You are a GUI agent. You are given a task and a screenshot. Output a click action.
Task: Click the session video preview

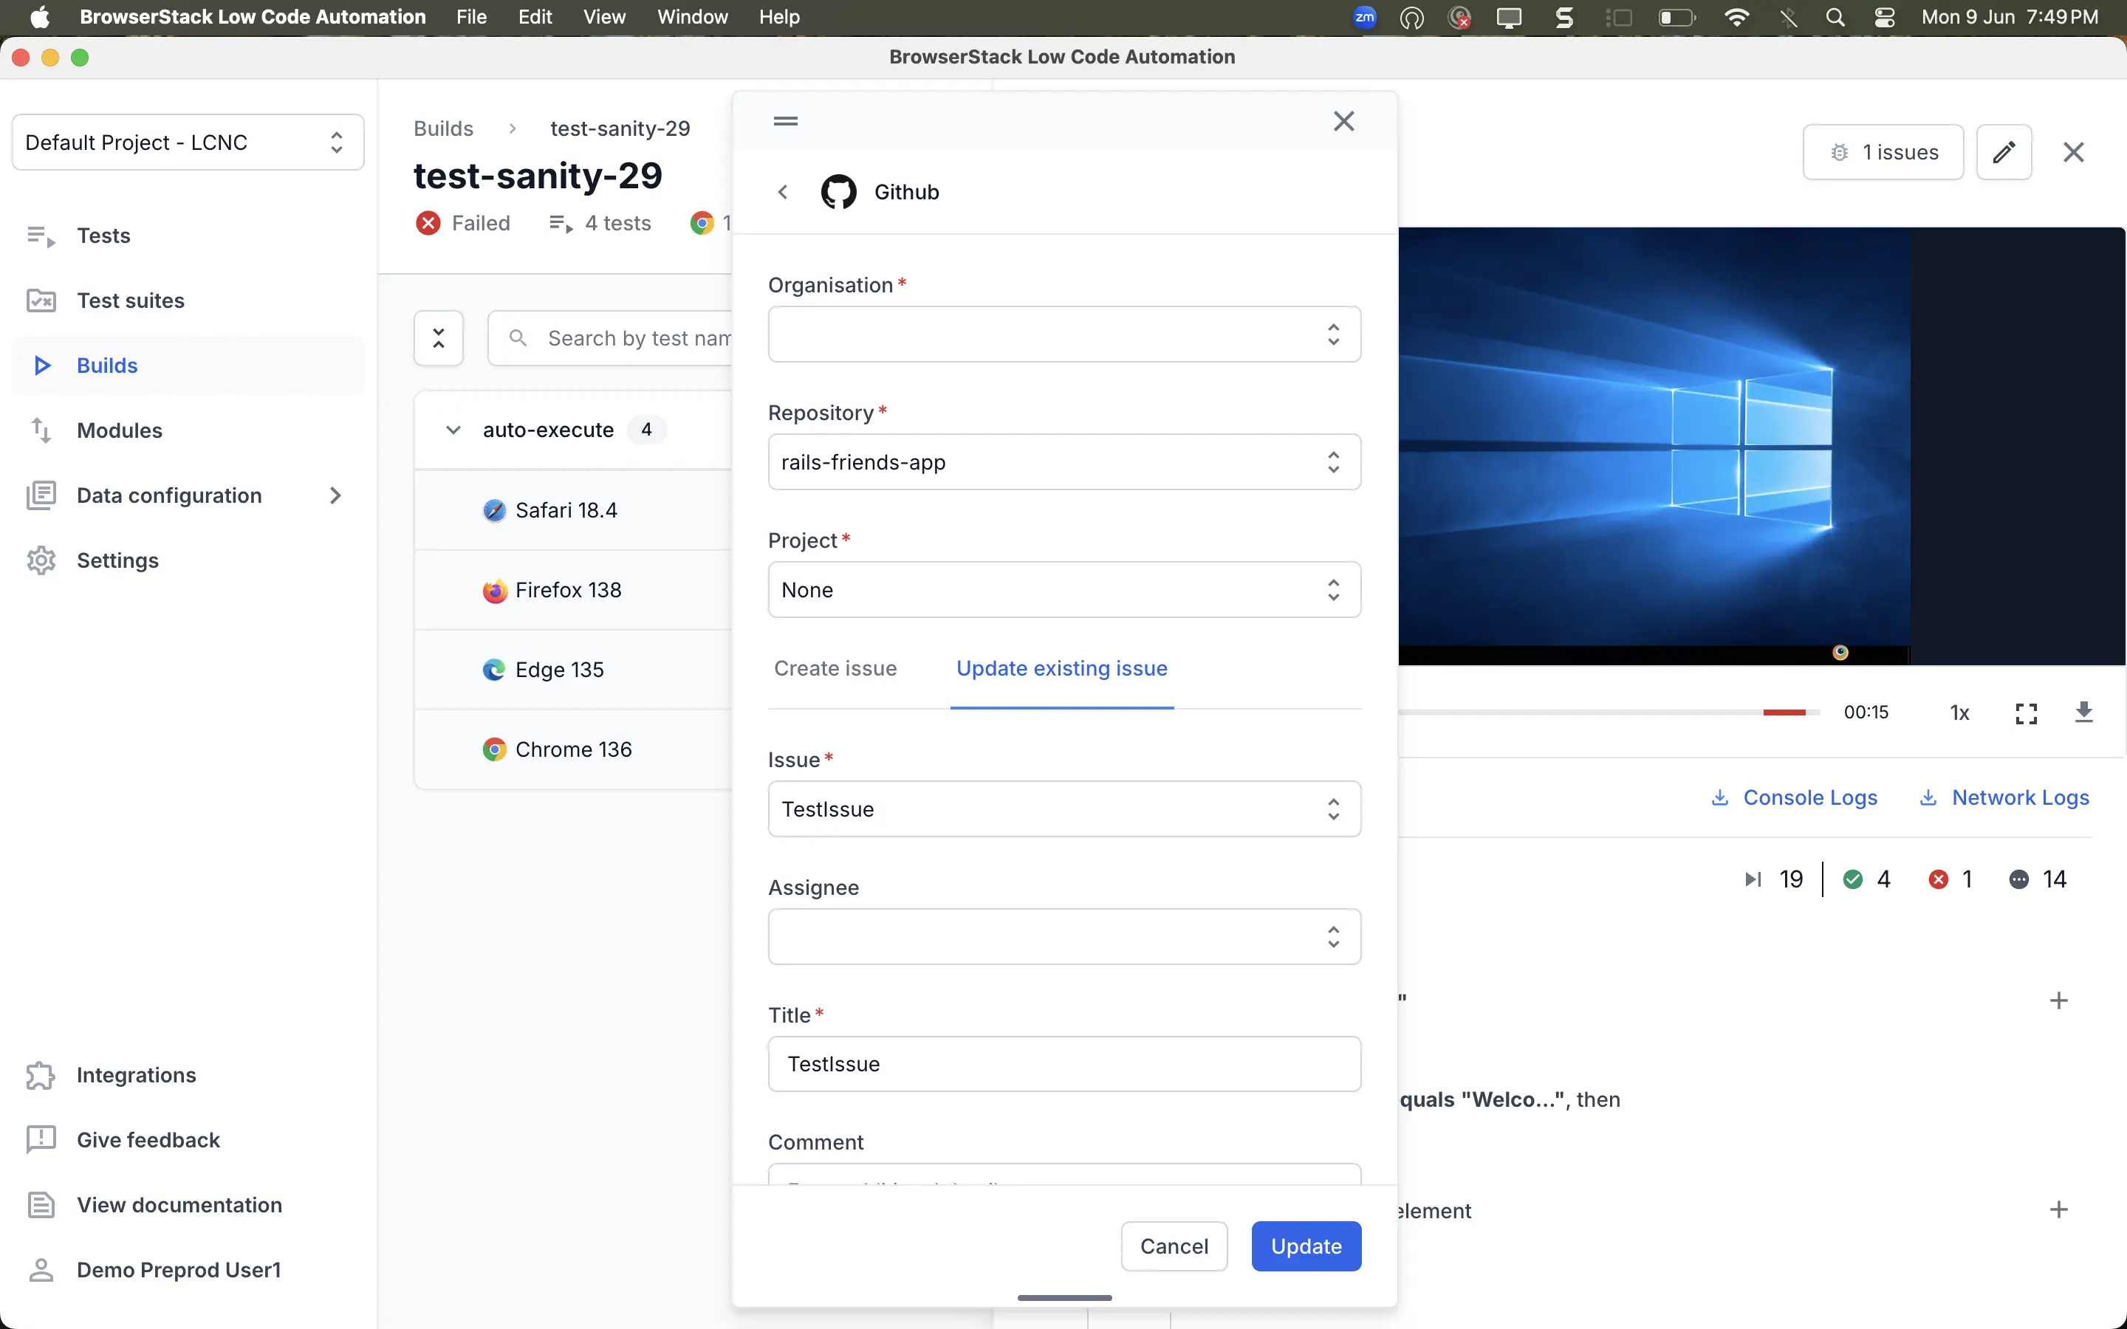pyautogui.click(x=1761, y=446)
